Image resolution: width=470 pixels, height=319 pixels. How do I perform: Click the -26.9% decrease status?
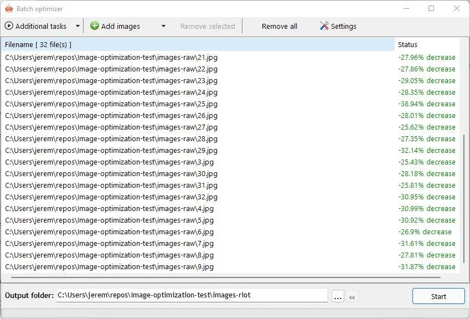[425, 231]
